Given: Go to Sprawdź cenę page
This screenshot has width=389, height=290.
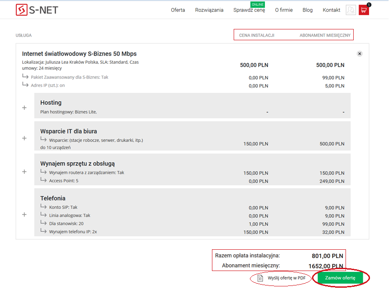Looking at the screenshot, I should tap(249, 10).
